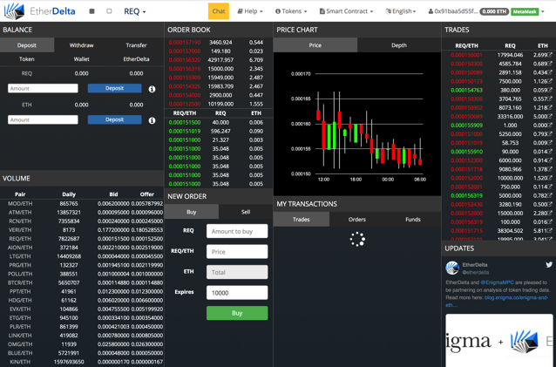Screen dimensions: 556x367
Task: Open external link icon for 380.000 trade
Action: 550,90
